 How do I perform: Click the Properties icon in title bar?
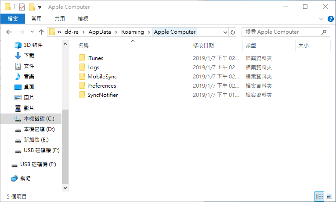pos(22,7)
